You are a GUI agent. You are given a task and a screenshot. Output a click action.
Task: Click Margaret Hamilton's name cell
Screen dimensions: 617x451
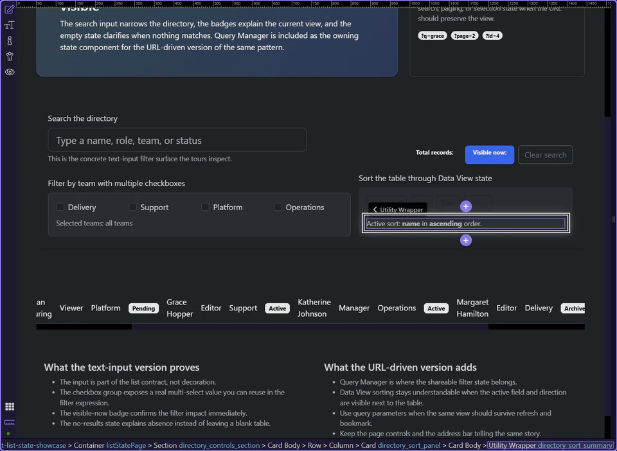point(472,308)
